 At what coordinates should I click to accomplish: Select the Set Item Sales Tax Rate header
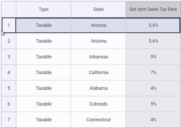153,9
